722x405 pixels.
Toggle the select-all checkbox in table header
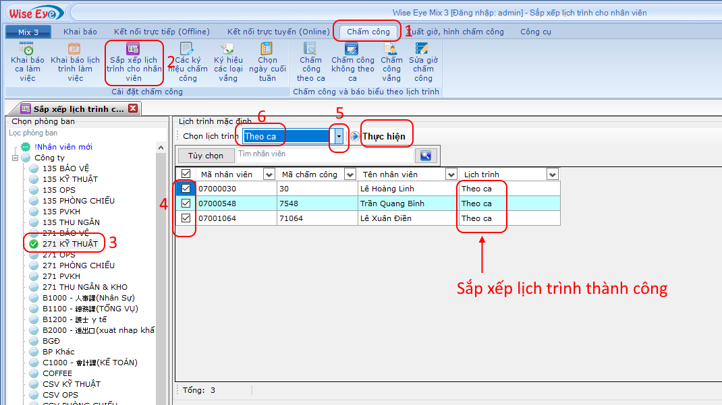pos(186,174)
